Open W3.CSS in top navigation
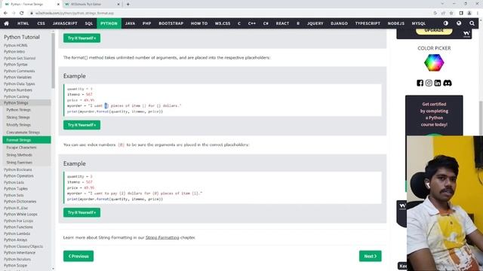The image size is (483, 271). point(223,23)
